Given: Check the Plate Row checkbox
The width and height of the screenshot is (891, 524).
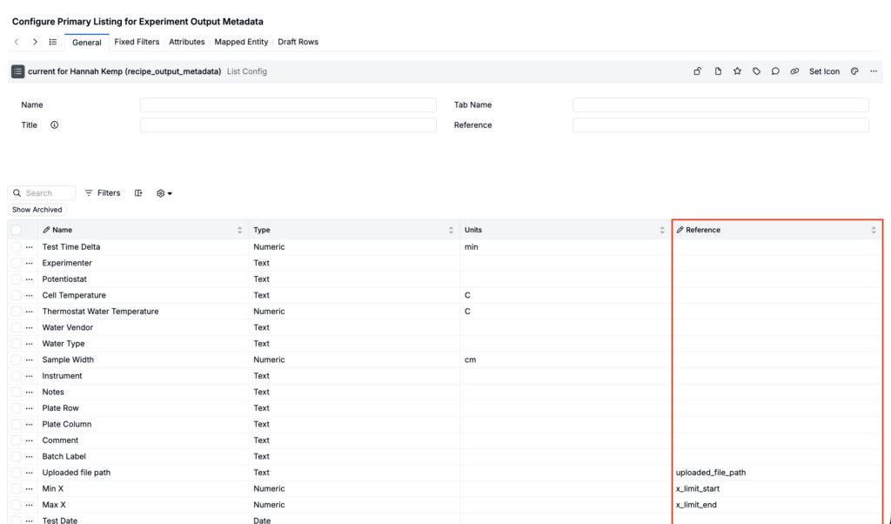Looking at the screenshot, I should [x=16, y=408].
